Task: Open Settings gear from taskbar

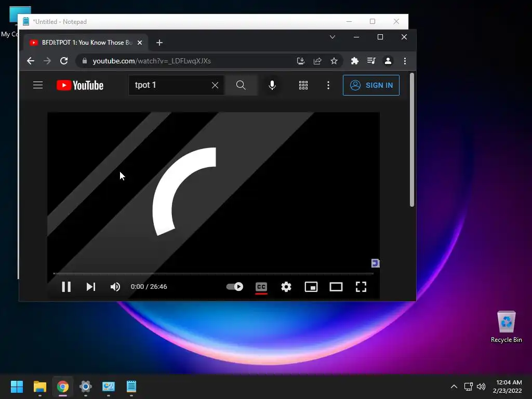Action: [x=86, y=387]
